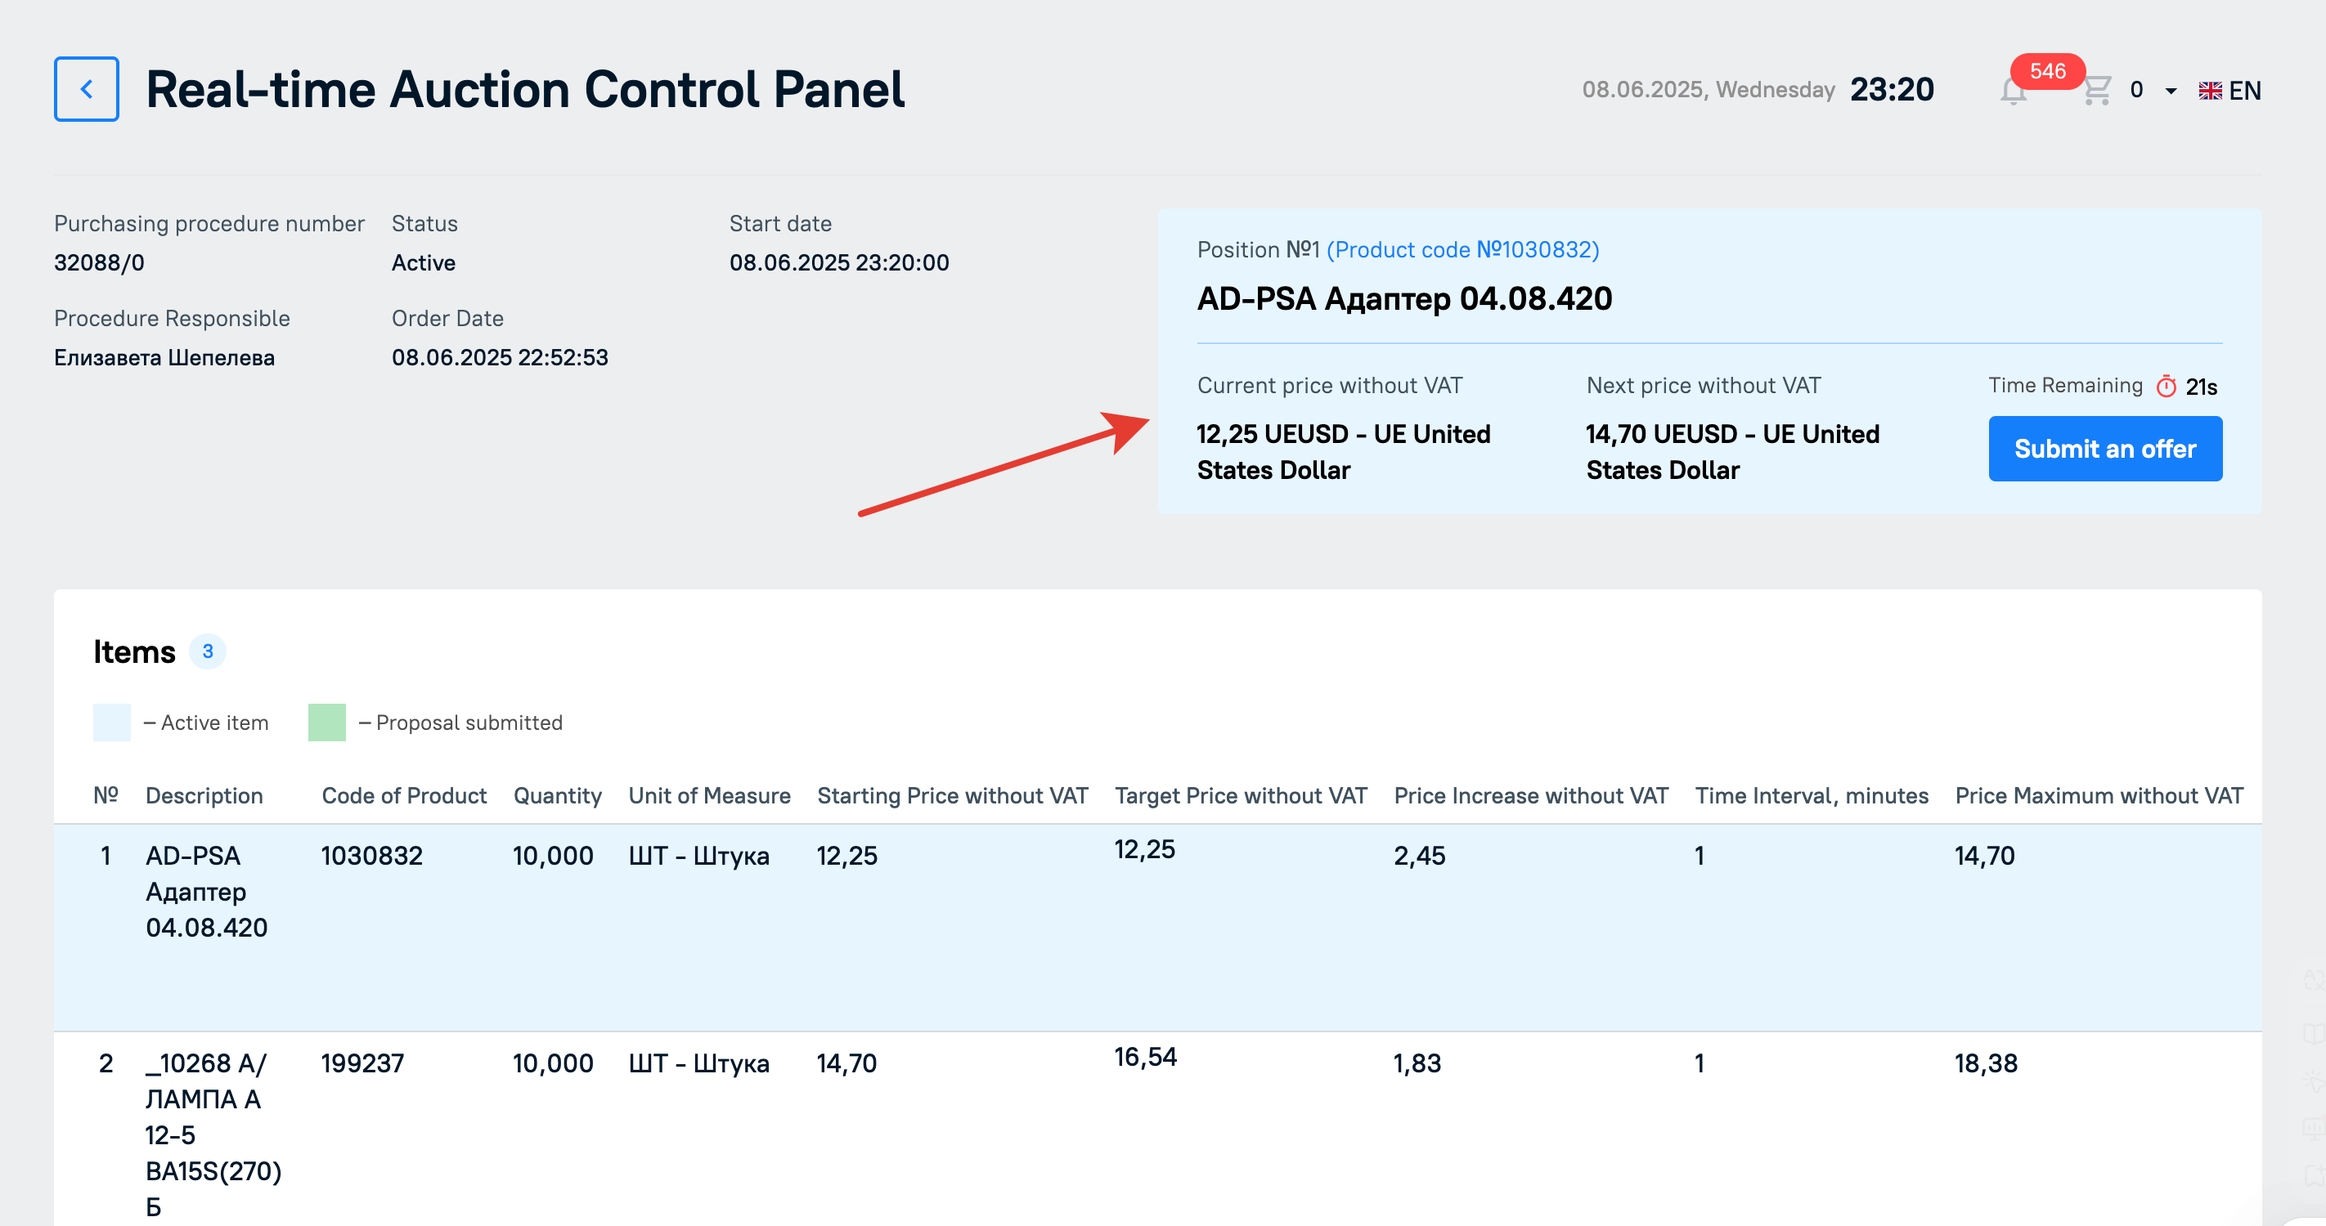
Task: Expand the cart dropdown arrow
Action: pyautogui.click(x=2171, y=91)
